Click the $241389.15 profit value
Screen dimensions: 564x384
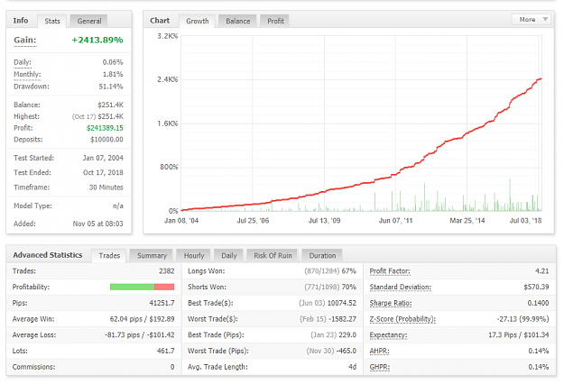[x=105, y=128]
